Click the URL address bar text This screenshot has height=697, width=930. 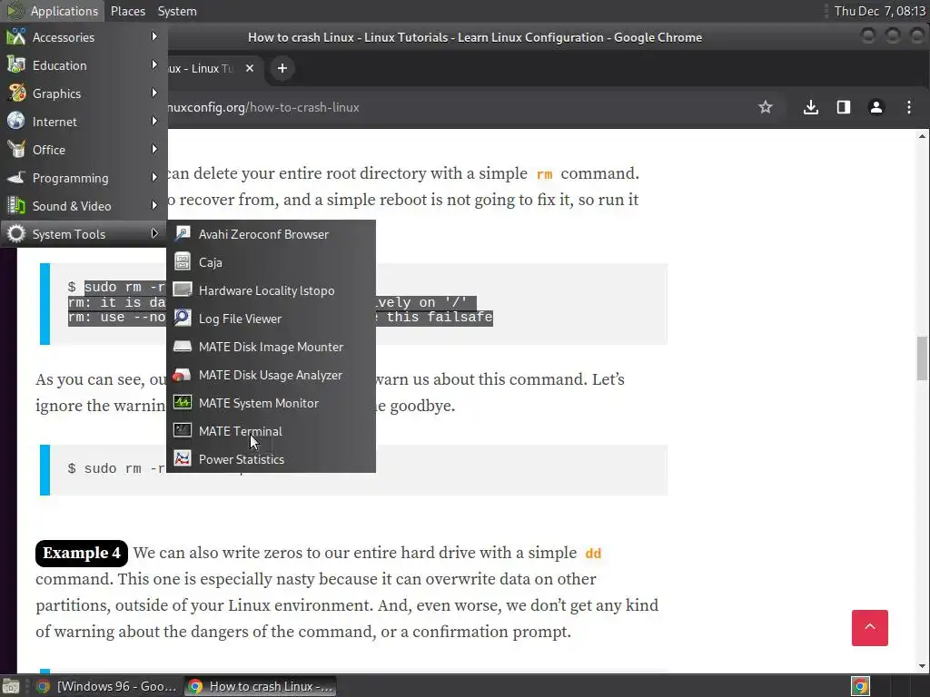(x=263, y=107)
